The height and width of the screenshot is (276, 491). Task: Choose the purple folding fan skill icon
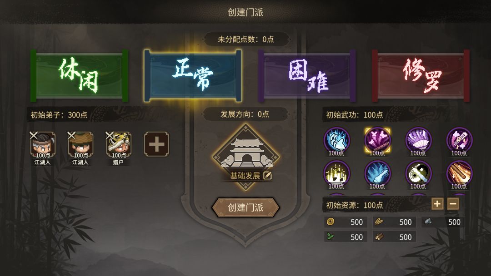pos(418,140)
